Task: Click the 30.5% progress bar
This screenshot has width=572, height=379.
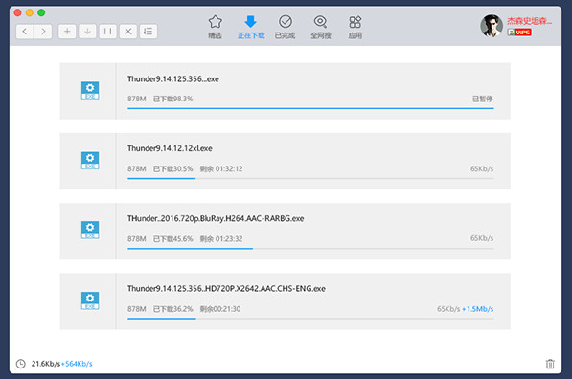Action: coord(310,179)
